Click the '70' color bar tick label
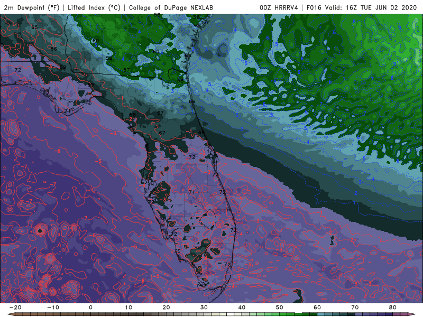The image size is (423, 317). (x=355, y=307)
